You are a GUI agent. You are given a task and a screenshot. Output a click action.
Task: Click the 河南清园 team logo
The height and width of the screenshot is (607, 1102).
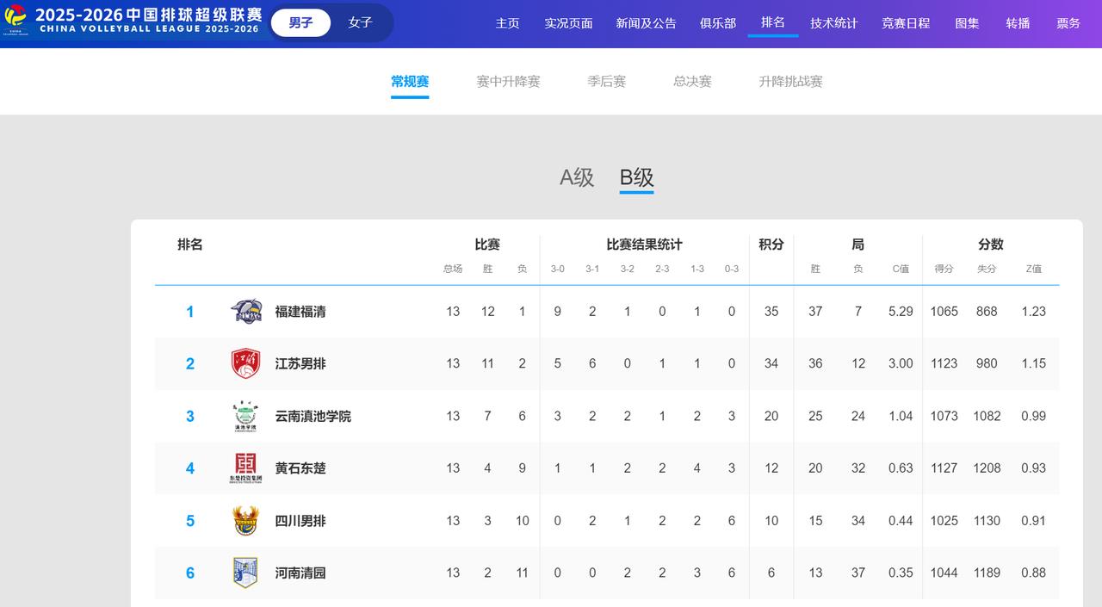[x=246, y=573]
